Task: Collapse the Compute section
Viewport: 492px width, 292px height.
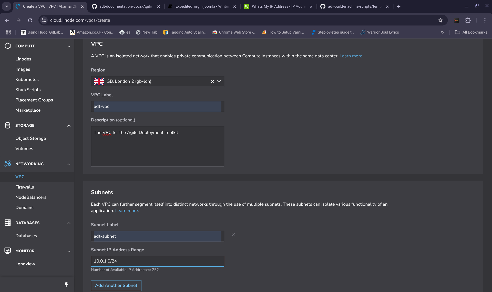Action: pyautogui.click(x=69, y=46)
